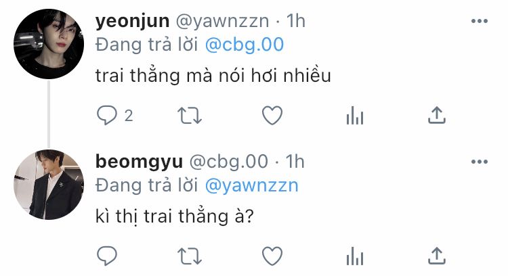The width and height of the screenshot is (508, 276).
Task: Open the @yawnzzn mention link
Action: (x=251, y=186)
